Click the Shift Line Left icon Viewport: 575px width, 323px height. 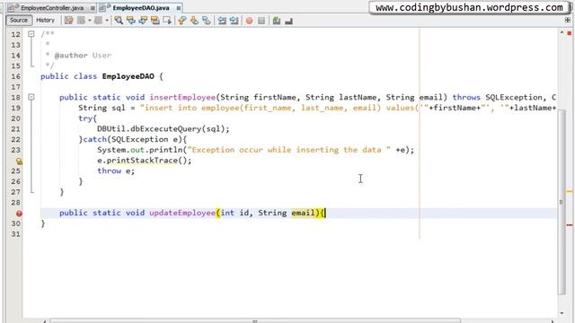tap(222, 21)
